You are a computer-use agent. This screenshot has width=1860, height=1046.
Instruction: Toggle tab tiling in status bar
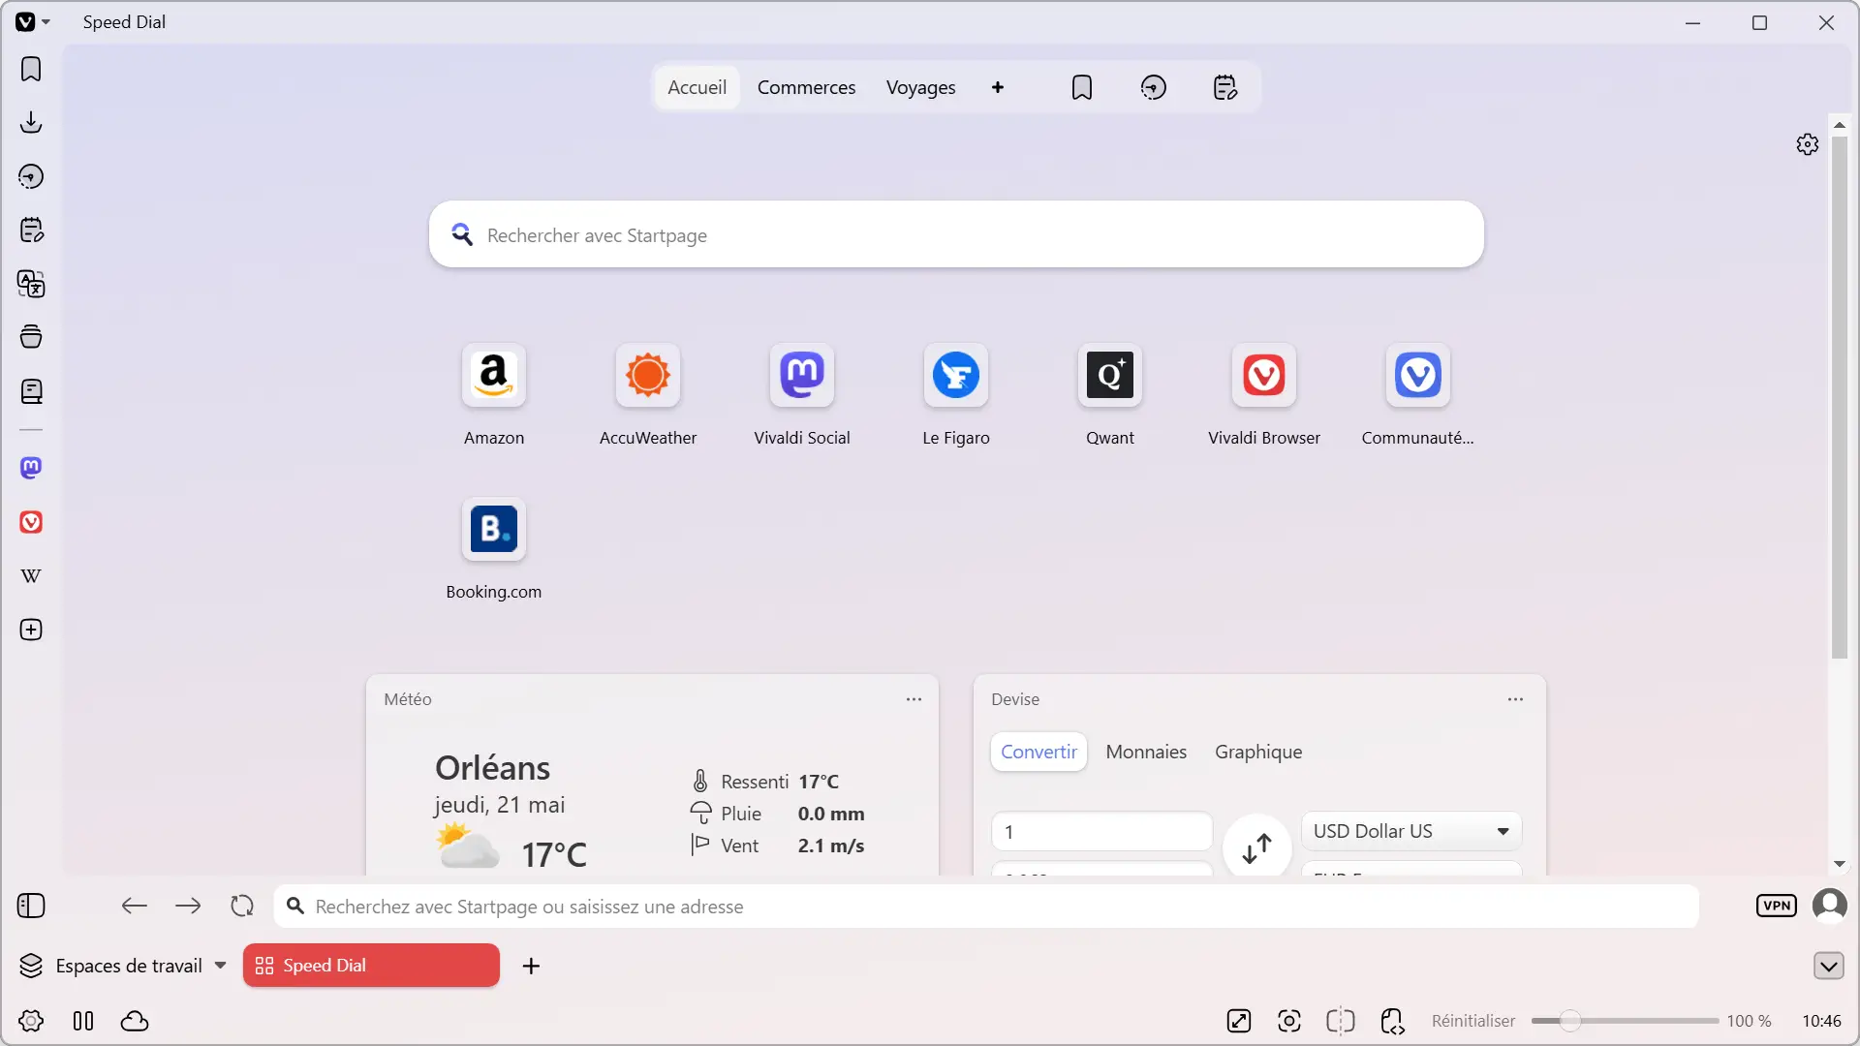1341,1021
